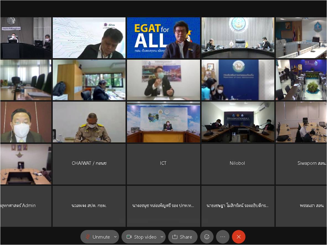The image size is (327, 245).
Task: Select the ICT participant tile
Action: (163, 164)
